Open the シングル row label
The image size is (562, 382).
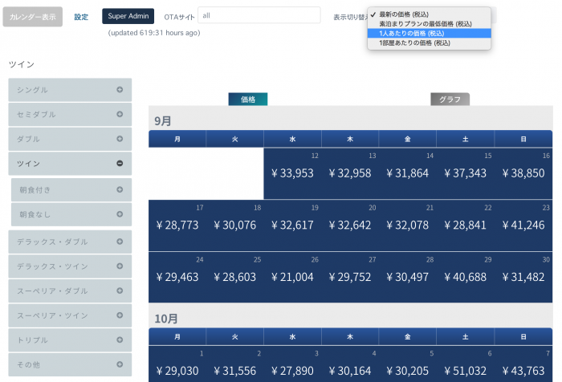coord(32,90)
